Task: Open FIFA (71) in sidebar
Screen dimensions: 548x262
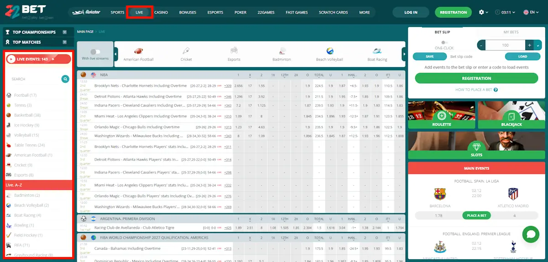Action: point(21,245)
